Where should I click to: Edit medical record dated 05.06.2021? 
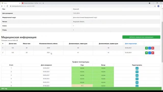click(x=150, y=53)
